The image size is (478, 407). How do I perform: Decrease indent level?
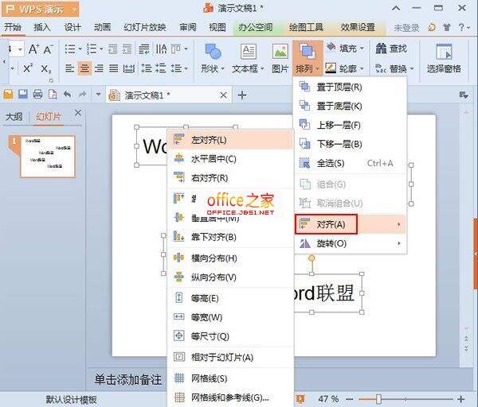(113, 48)
